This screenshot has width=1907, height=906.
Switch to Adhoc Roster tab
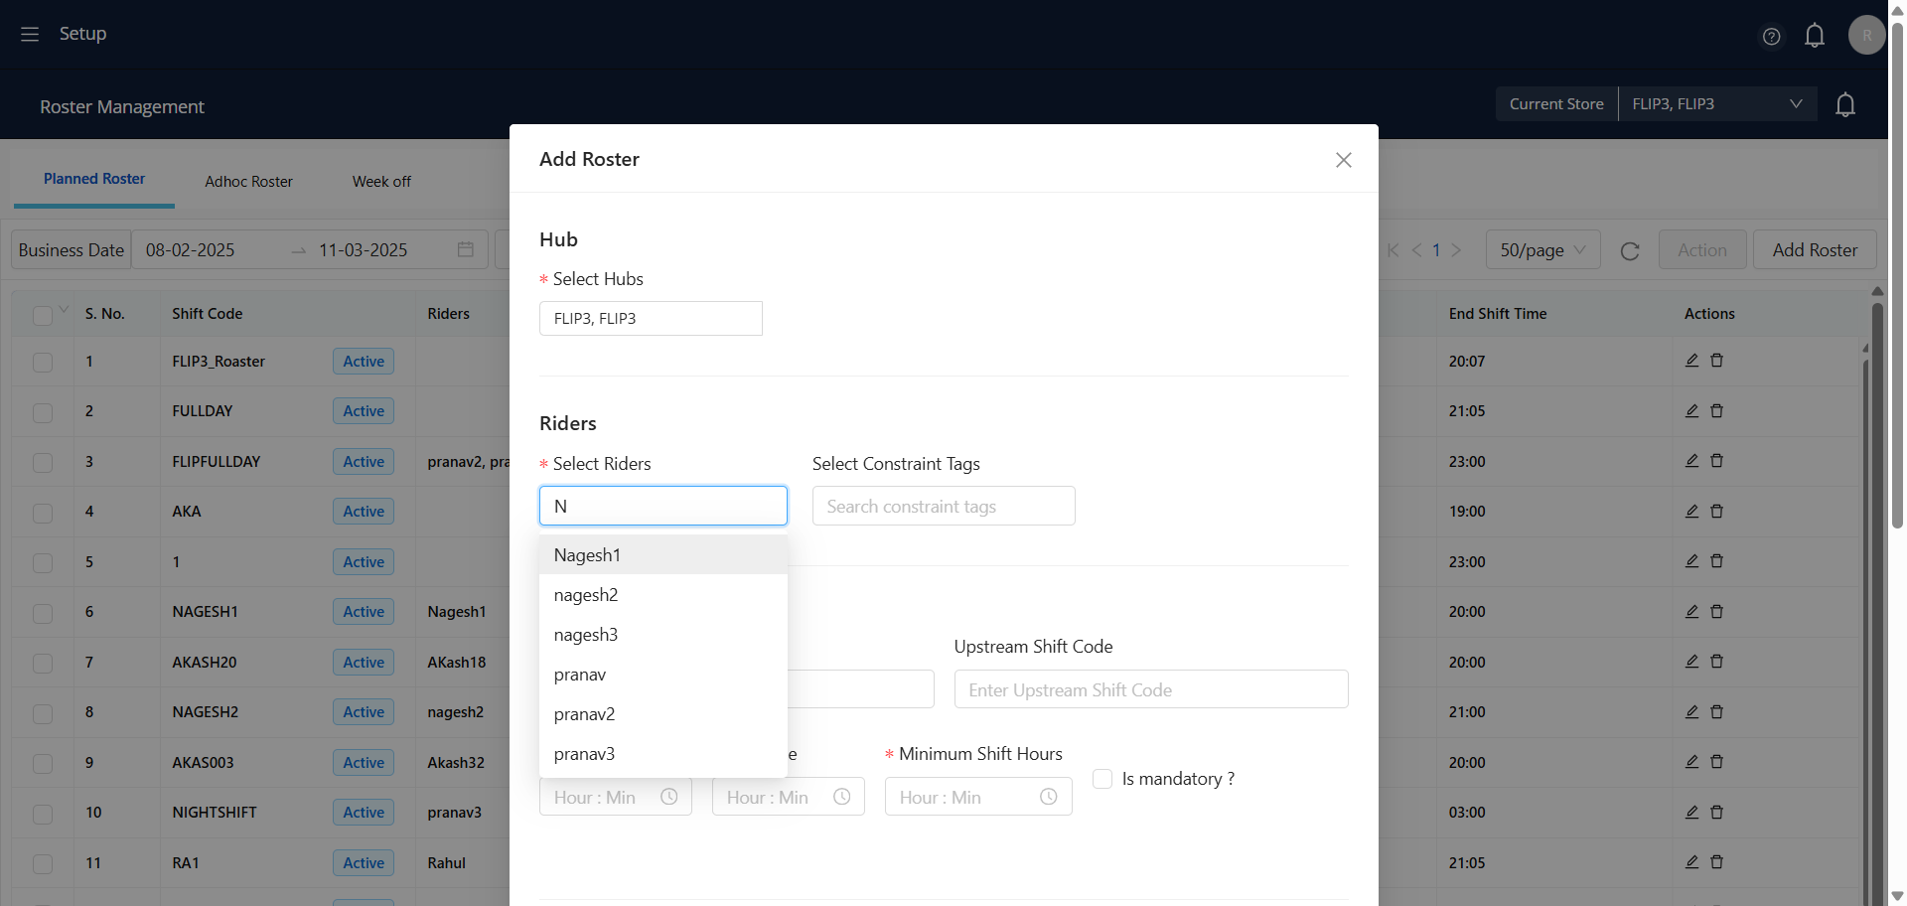[x=248, y=181]
